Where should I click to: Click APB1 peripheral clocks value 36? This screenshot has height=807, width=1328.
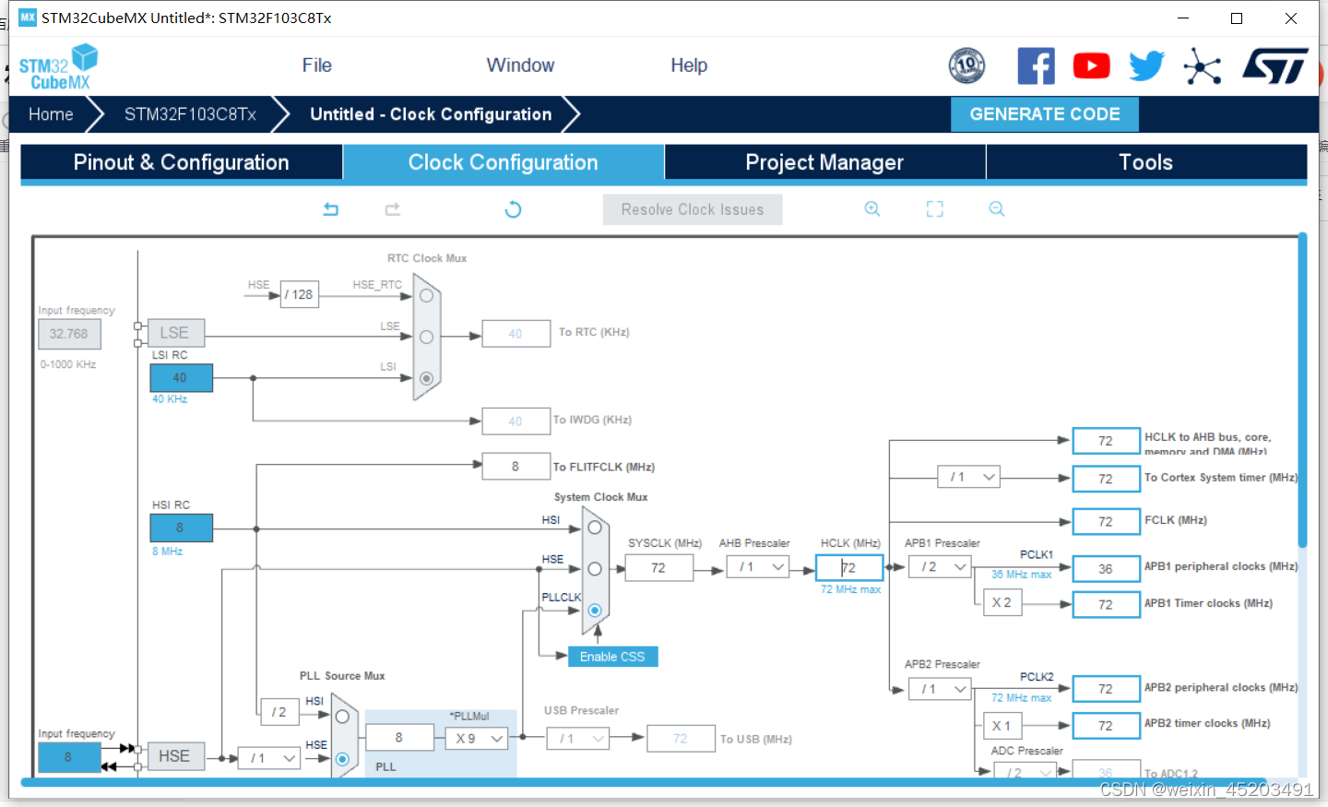click(x=1107, y=569)
